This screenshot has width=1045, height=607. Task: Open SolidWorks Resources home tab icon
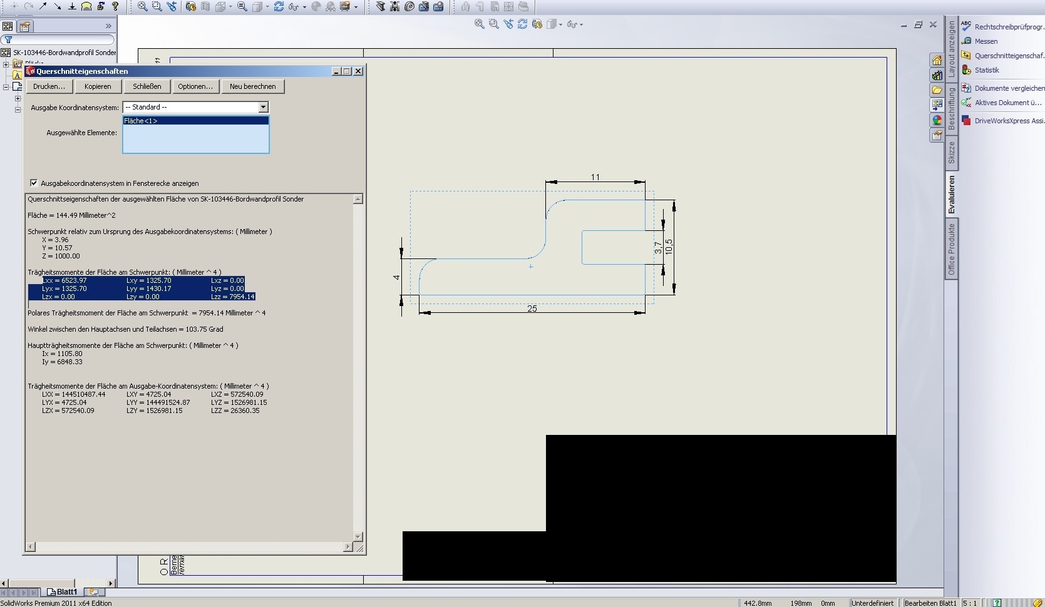tap(937, 60)
